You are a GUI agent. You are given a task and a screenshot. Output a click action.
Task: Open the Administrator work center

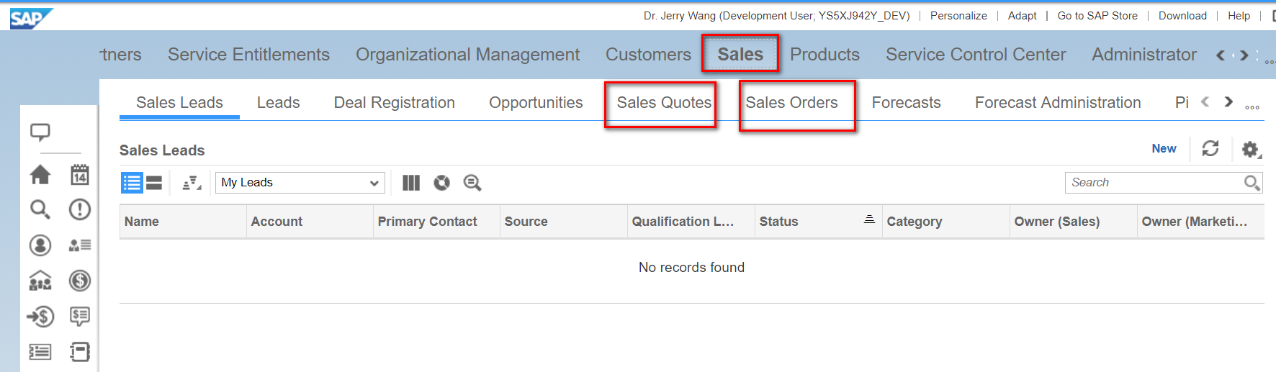pyautogui.click(x=1144, y=54)
